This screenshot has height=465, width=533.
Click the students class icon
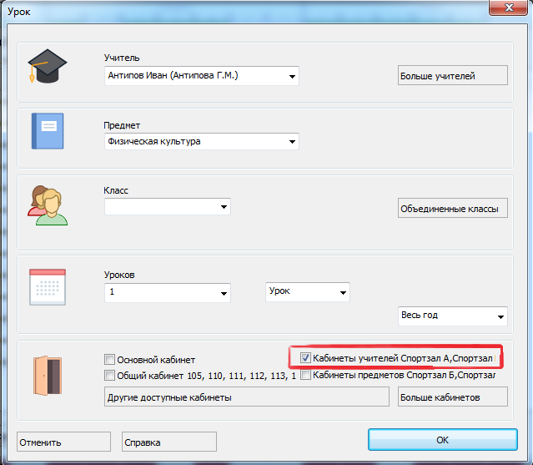pos(47,205)
